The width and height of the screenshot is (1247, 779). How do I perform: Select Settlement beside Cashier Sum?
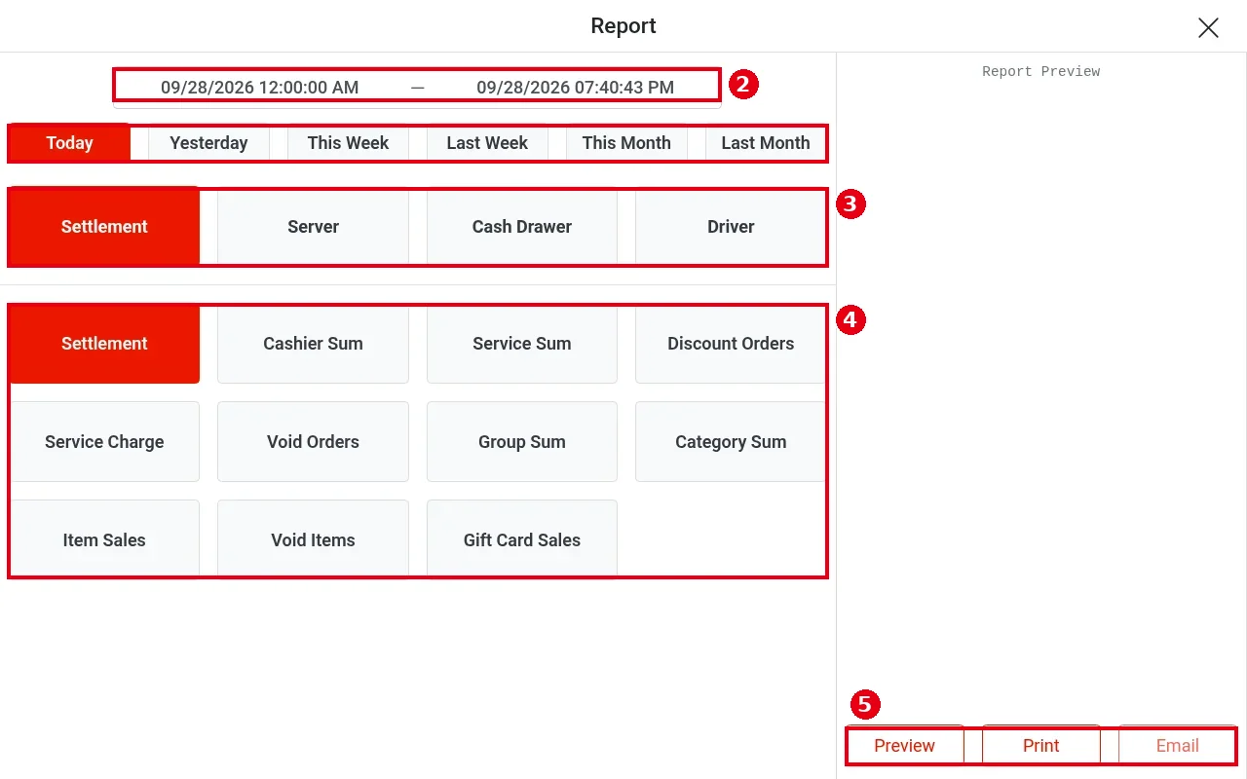point(104,344)
